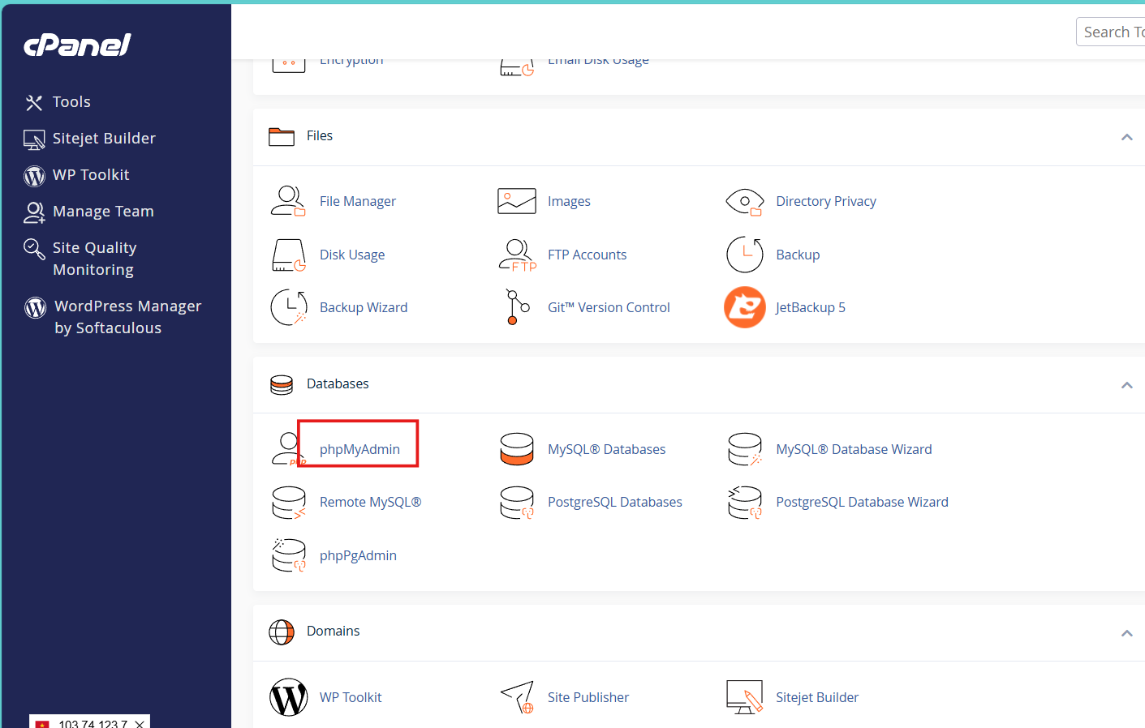Open the File Manager link
The width and height of the screenshot is (1145, 728).
pos(358,201)
